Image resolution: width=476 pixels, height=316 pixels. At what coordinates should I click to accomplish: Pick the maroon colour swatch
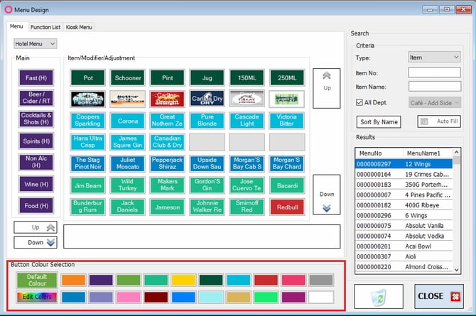[x=156, y=297]
